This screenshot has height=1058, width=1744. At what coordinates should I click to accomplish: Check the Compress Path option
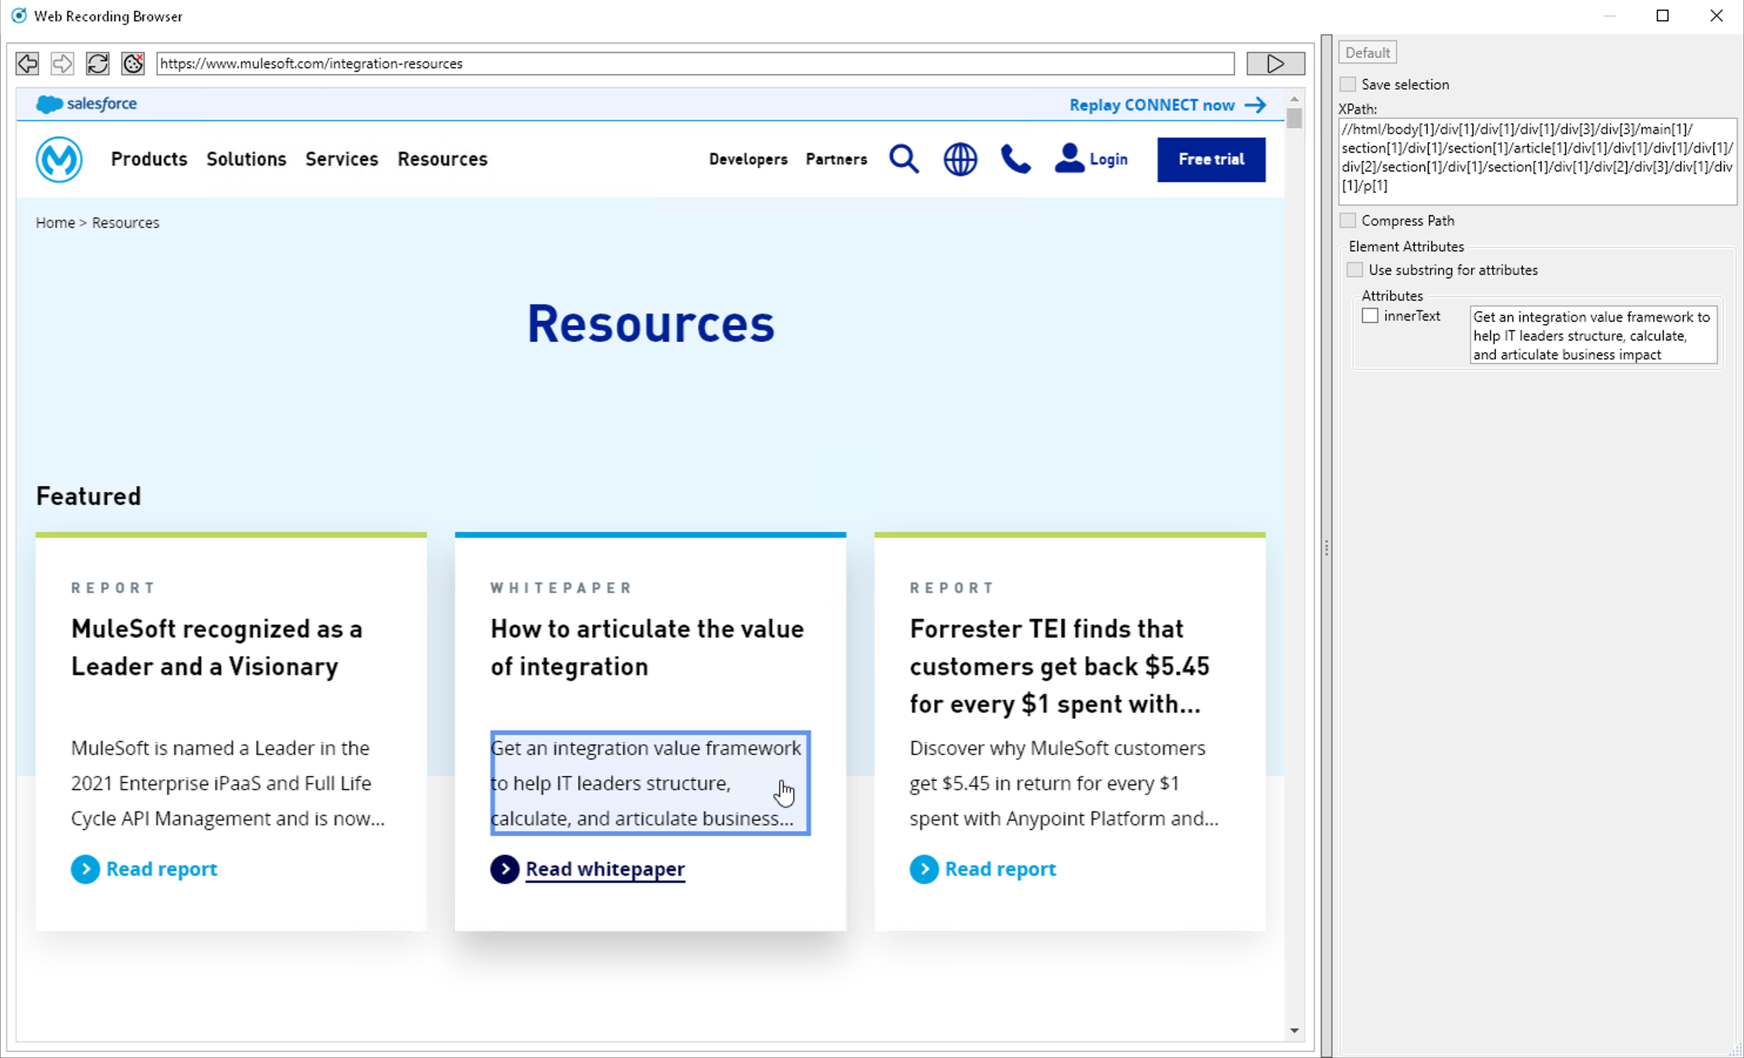point(1347,220)
